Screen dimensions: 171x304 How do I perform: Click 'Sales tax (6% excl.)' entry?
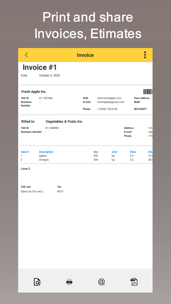pos(32,192)
